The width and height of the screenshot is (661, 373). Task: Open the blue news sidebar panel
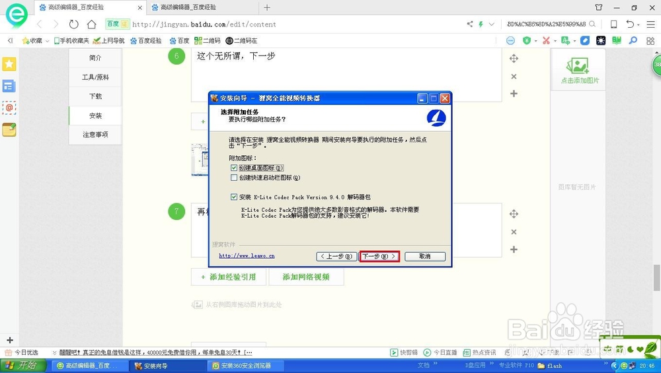pos(9,86)
